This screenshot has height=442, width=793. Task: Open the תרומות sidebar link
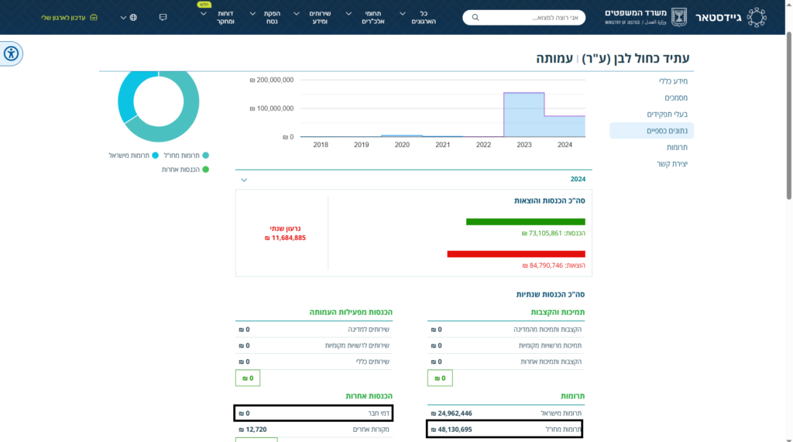tap(677, 147)
